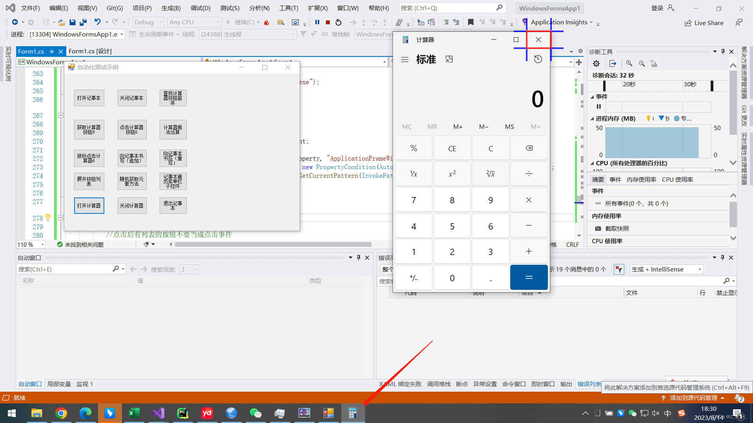Image resolution: width=753 pixels, height=423 pixels.
Task: Click calculator backspace key icon
Action: pyautogui.click(x=529, y=148)
